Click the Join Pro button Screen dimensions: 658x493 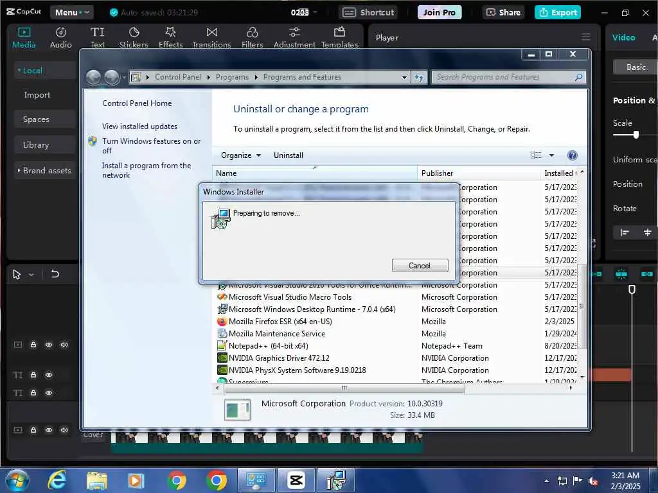(x=440, y=12)
